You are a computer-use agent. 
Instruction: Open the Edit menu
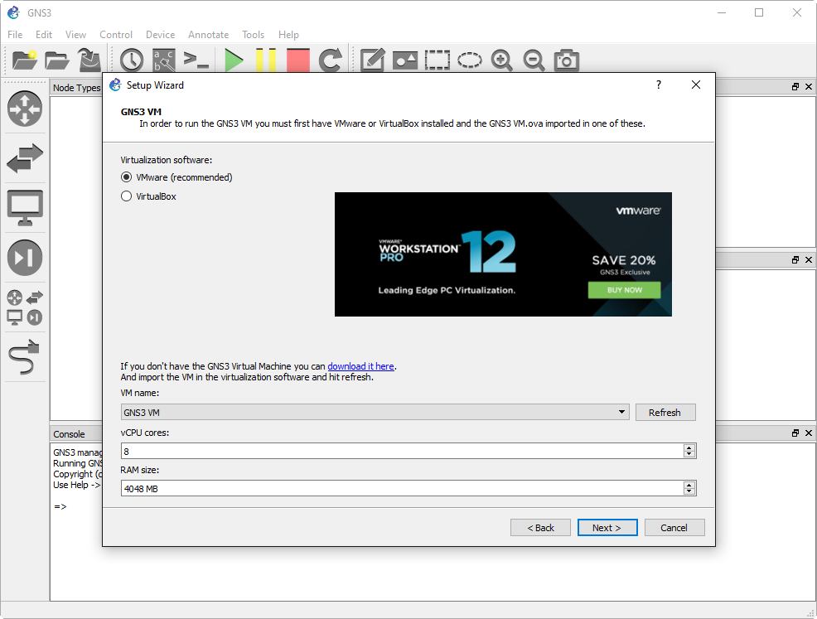pyautogui.click(x=44, y=35)
